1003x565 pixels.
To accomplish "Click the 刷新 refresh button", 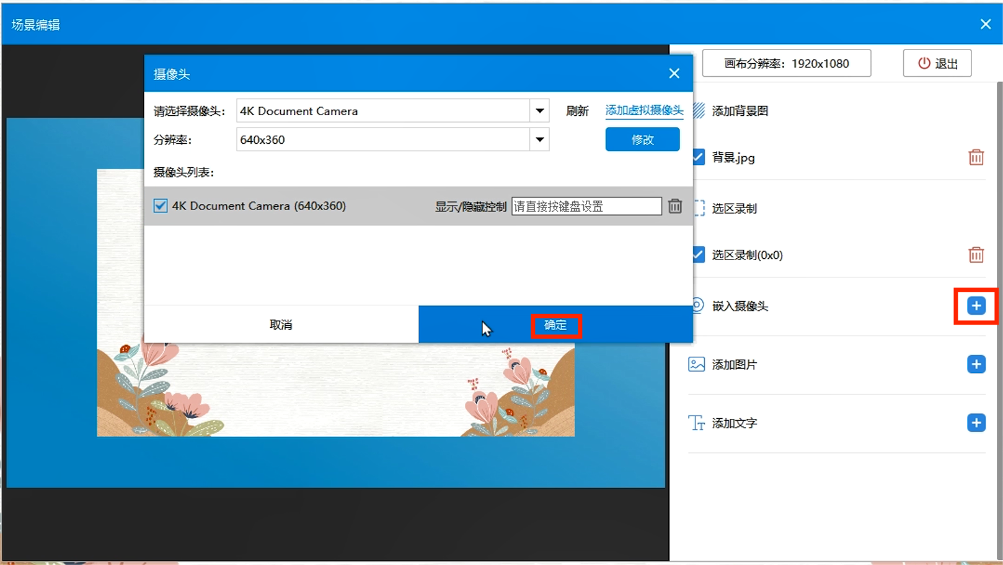I will click(578, 110).
